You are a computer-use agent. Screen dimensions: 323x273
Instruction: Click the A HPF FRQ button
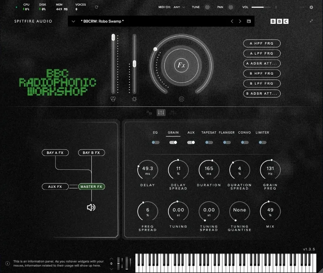tap(262, 44)
